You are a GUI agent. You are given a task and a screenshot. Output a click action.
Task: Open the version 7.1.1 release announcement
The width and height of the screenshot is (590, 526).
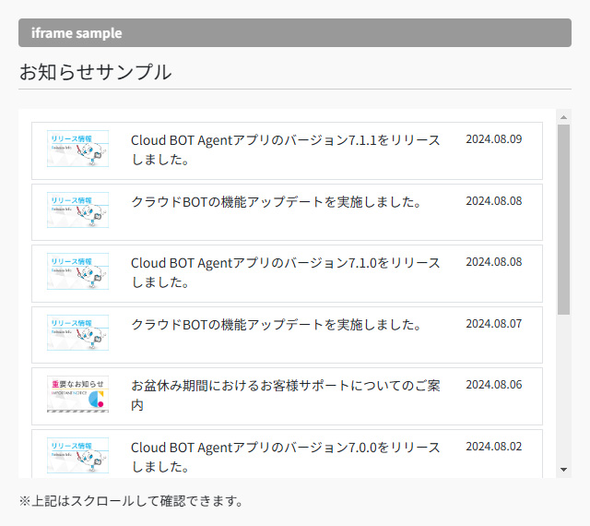pos(285,149)
